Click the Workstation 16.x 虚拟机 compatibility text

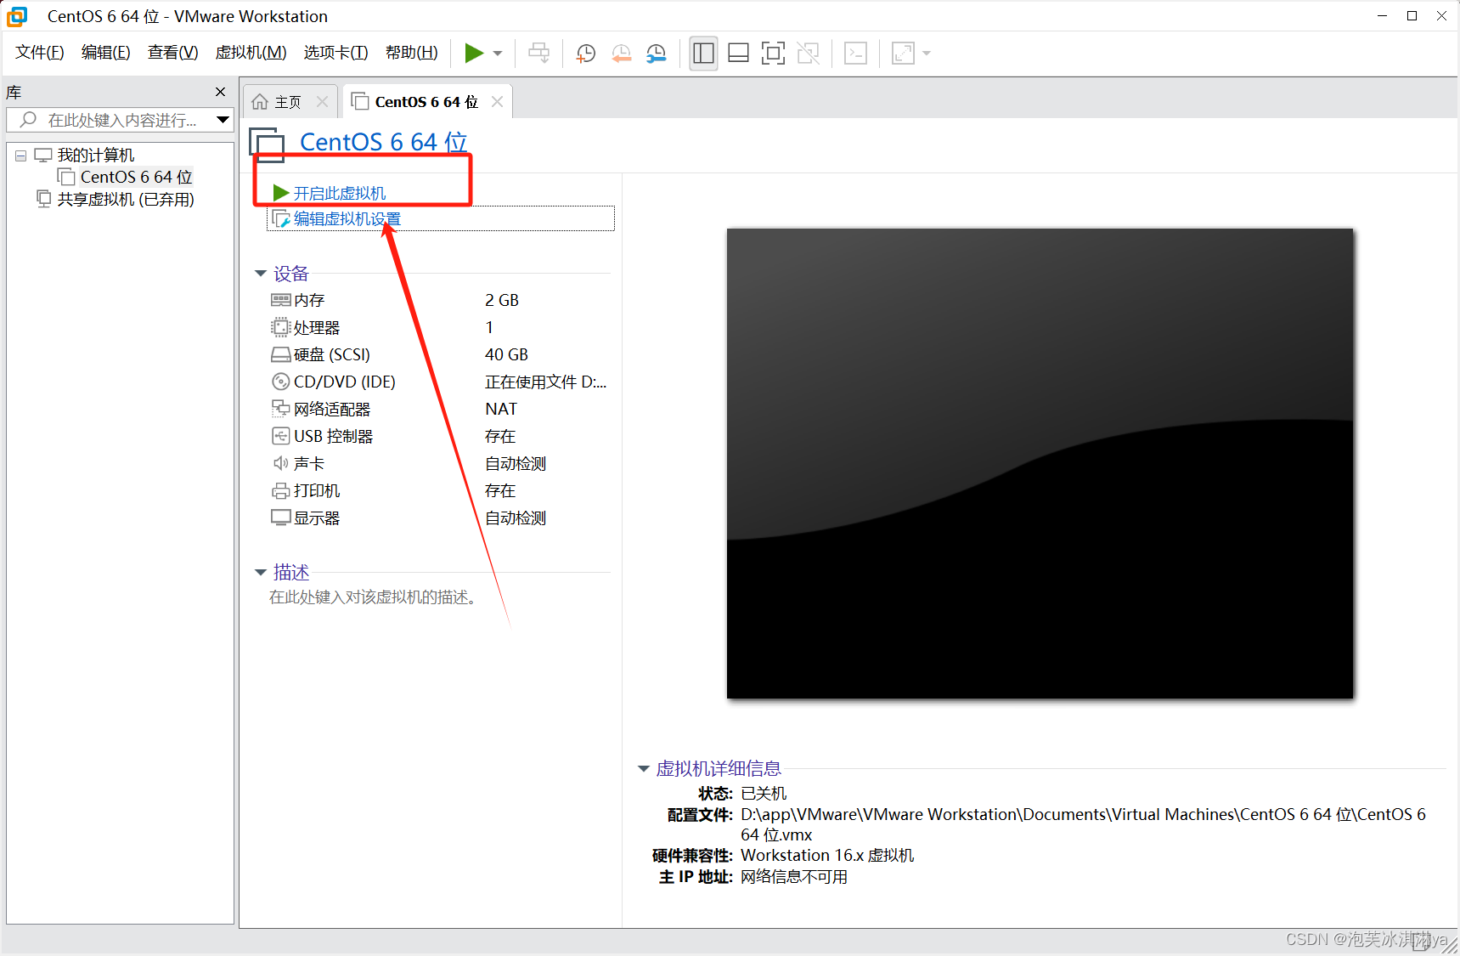827,855
